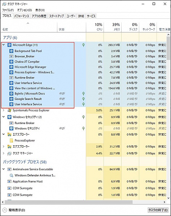Sort by the ネットワーク column header

click(148, 27)
